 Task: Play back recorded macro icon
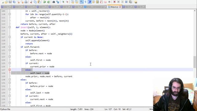pyautogui.click(x=123, y=2)
